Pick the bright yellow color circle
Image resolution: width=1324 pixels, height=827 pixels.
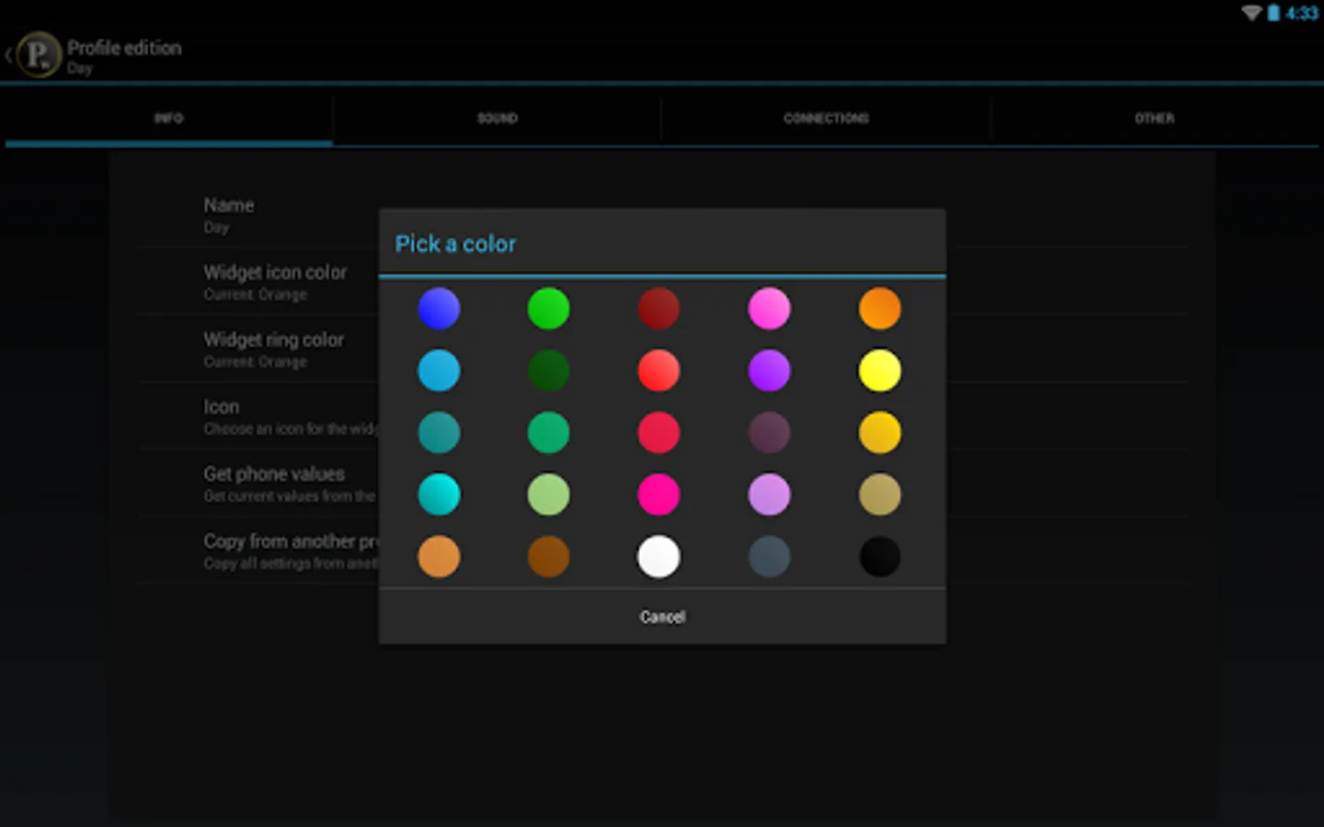pos(880,370)
